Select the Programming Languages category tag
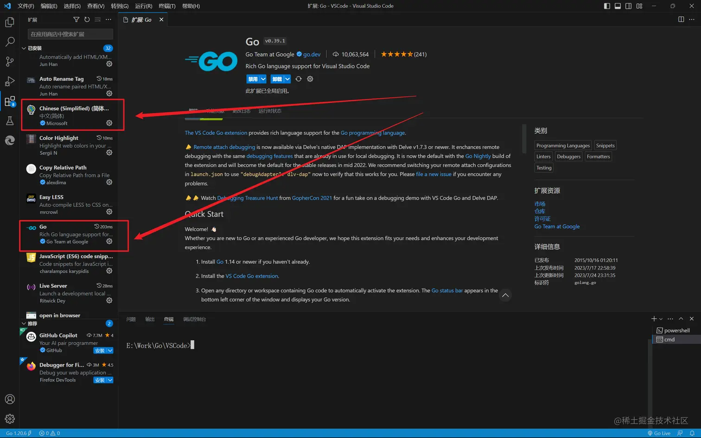701x438 pixels. coord(563,146)
